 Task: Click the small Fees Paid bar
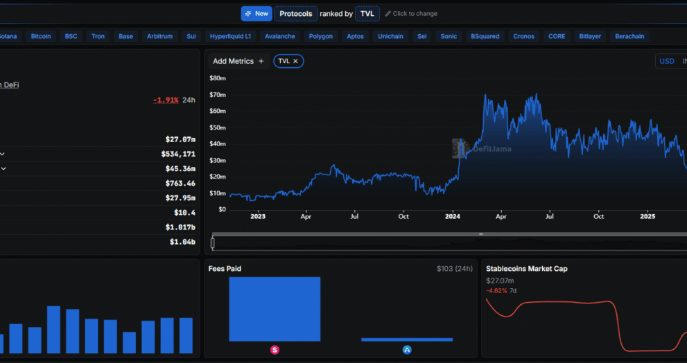407,339
